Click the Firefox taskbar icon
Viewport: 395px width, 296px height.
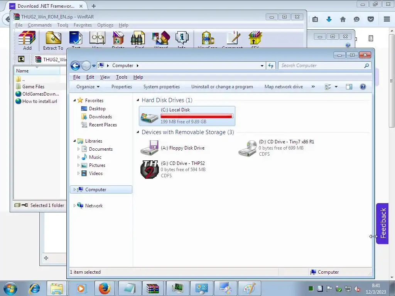[x=105, y=288]
